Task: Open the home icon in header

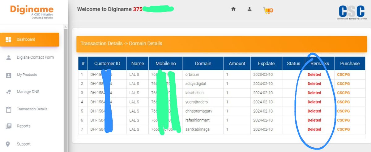Action: point(233,9)
